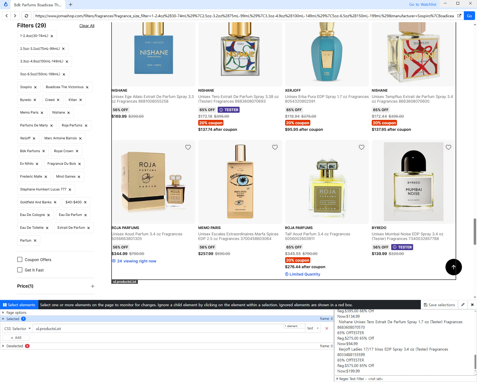This screenshot has height=382, width=477.
Task: Toggle the Select elements mode
Action: pos(19,305)
